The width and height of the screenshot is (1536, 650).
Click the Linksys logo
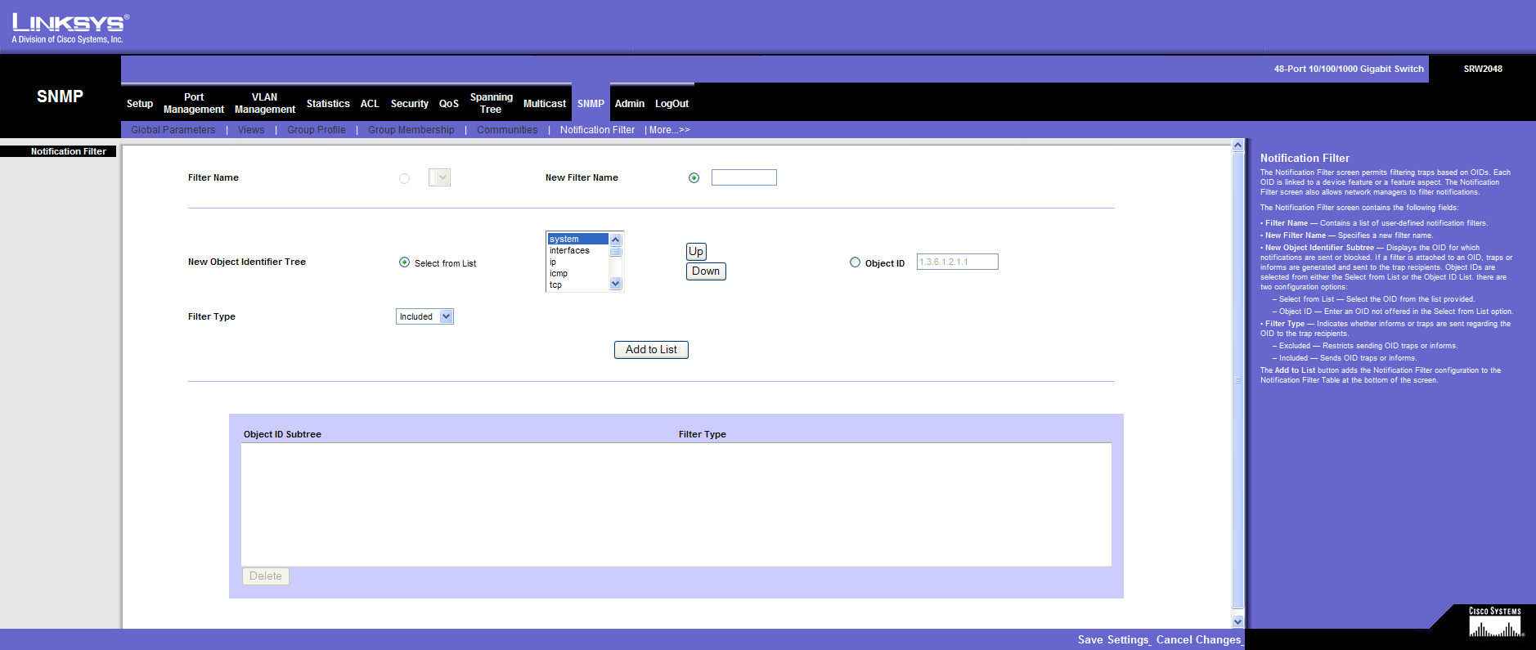(70, 28)
